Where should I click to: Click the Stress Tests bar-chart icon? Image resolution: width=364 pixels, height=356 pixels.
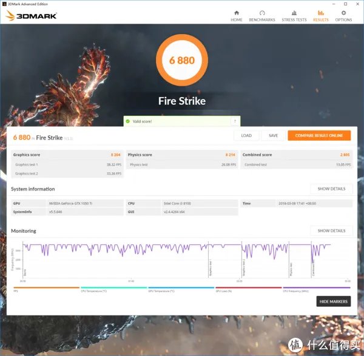[x=294, y=13]
